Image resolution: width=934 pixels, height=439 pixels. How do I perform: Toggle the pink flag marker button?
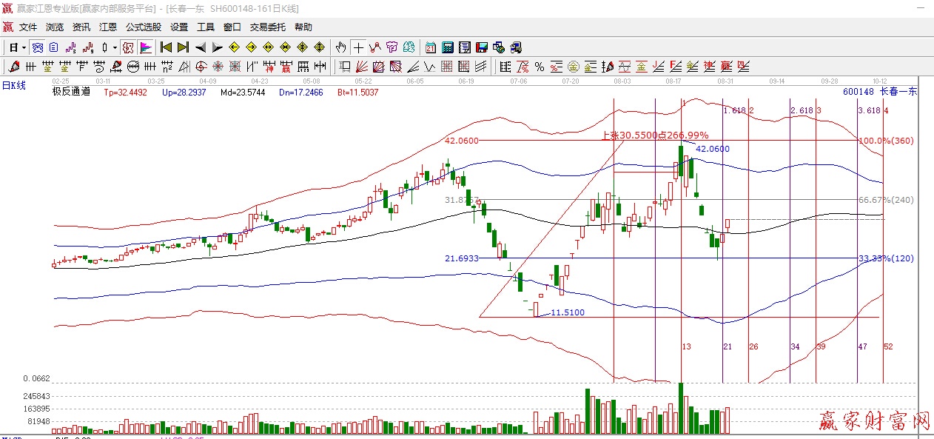pyautogui.click(x=146, y=47)
